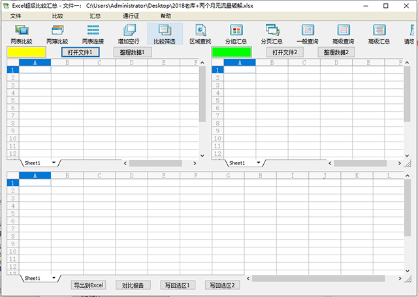Open the 比较 menu
This screenshot has width=418, height=297.
[x=57, y=16]
